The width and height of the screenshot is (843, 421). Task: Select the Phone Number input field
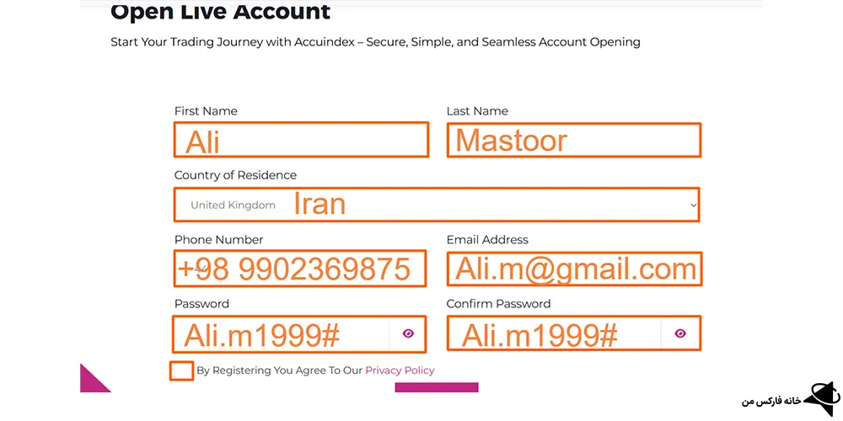pyautogui.click(x=299, y=269)
